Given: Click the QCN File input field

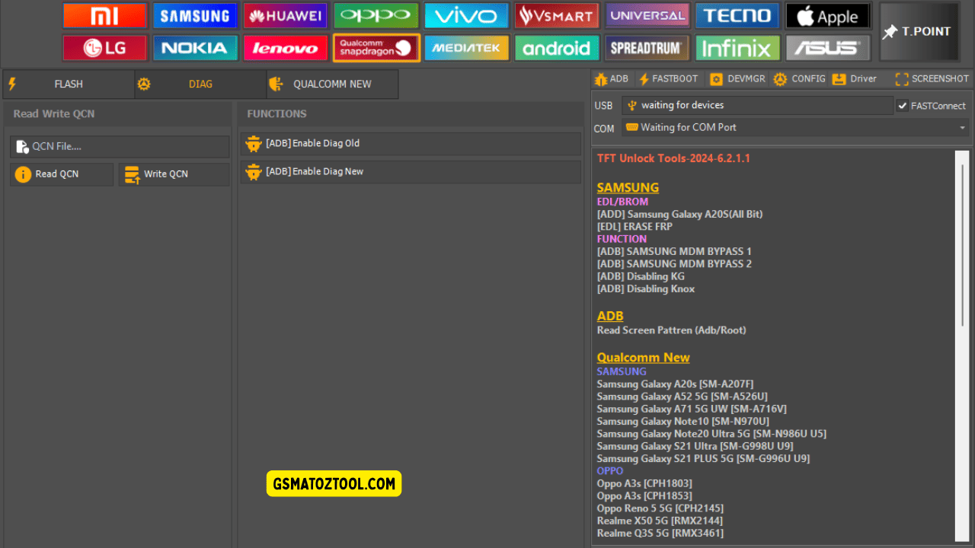Looking at the screenshot, I should point(120,147).
